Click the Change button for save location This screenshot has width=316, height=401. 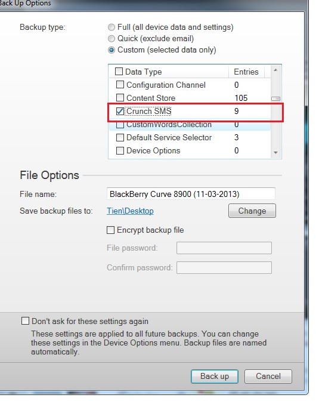coord(252,211)
